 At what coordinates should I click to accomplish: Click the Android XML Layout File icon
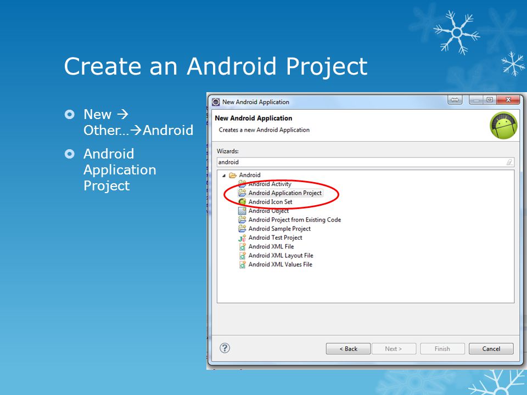click(x=242, y=256)
